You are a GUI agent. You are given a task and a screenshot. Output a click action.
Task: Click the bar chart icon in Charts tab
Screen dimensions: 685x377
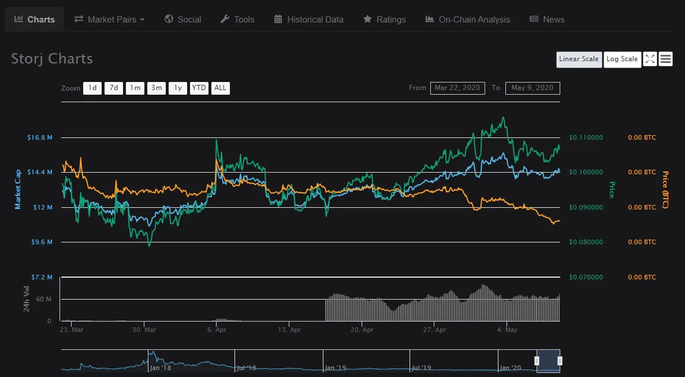pyautogui.click(x=18, y=19)
